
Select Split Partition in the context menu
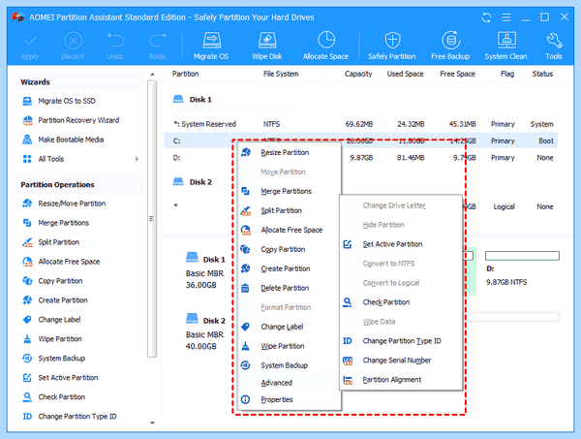pyautogui.click(x=289, y=210)
